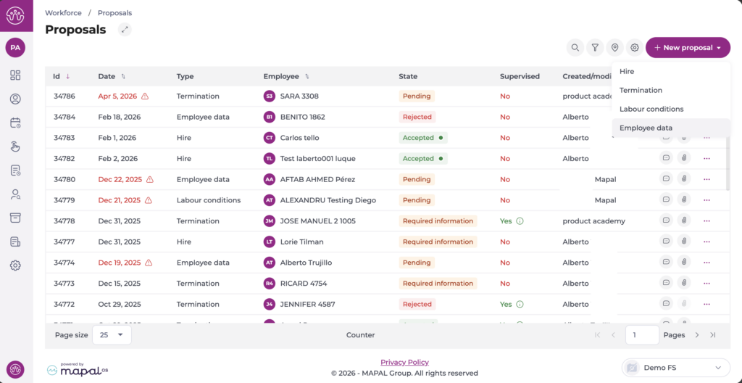Open the dashboard grid icon in sidebar

tap(15, 75)
